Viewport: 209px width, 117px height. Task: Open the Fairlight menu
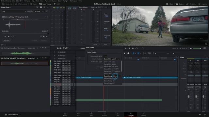point(66,1)
